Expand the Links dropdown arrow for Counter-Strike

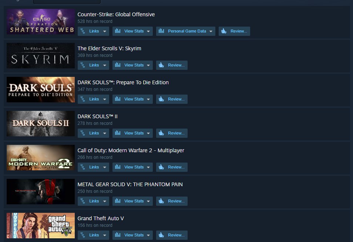coord(104,31)
